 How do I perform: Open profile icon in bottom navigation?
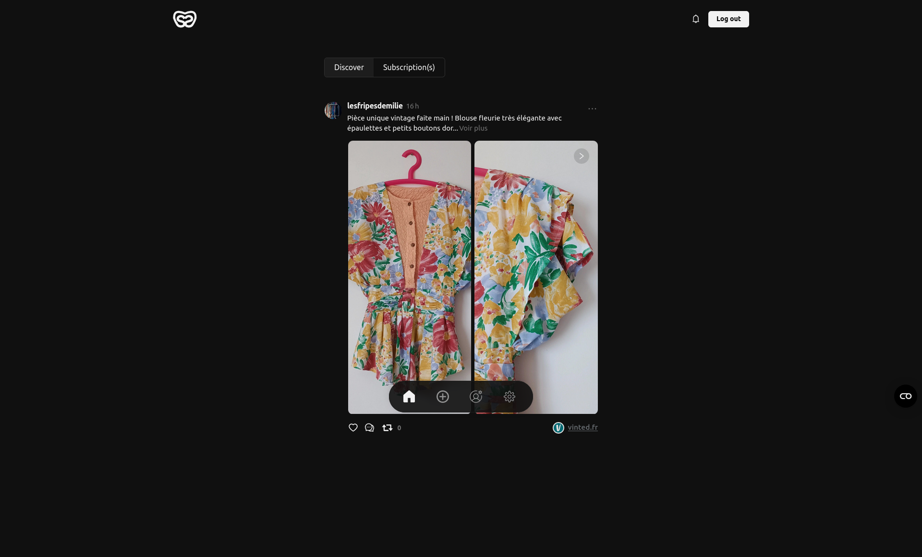click(x=476, y=397)
